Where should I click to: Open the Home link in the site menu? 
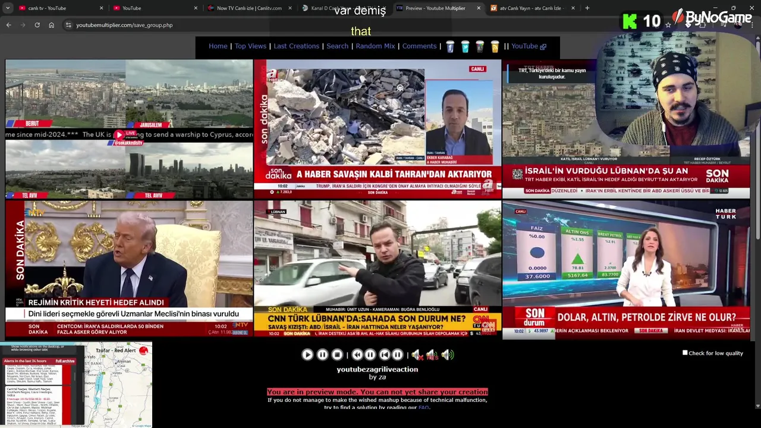(218, 46)
